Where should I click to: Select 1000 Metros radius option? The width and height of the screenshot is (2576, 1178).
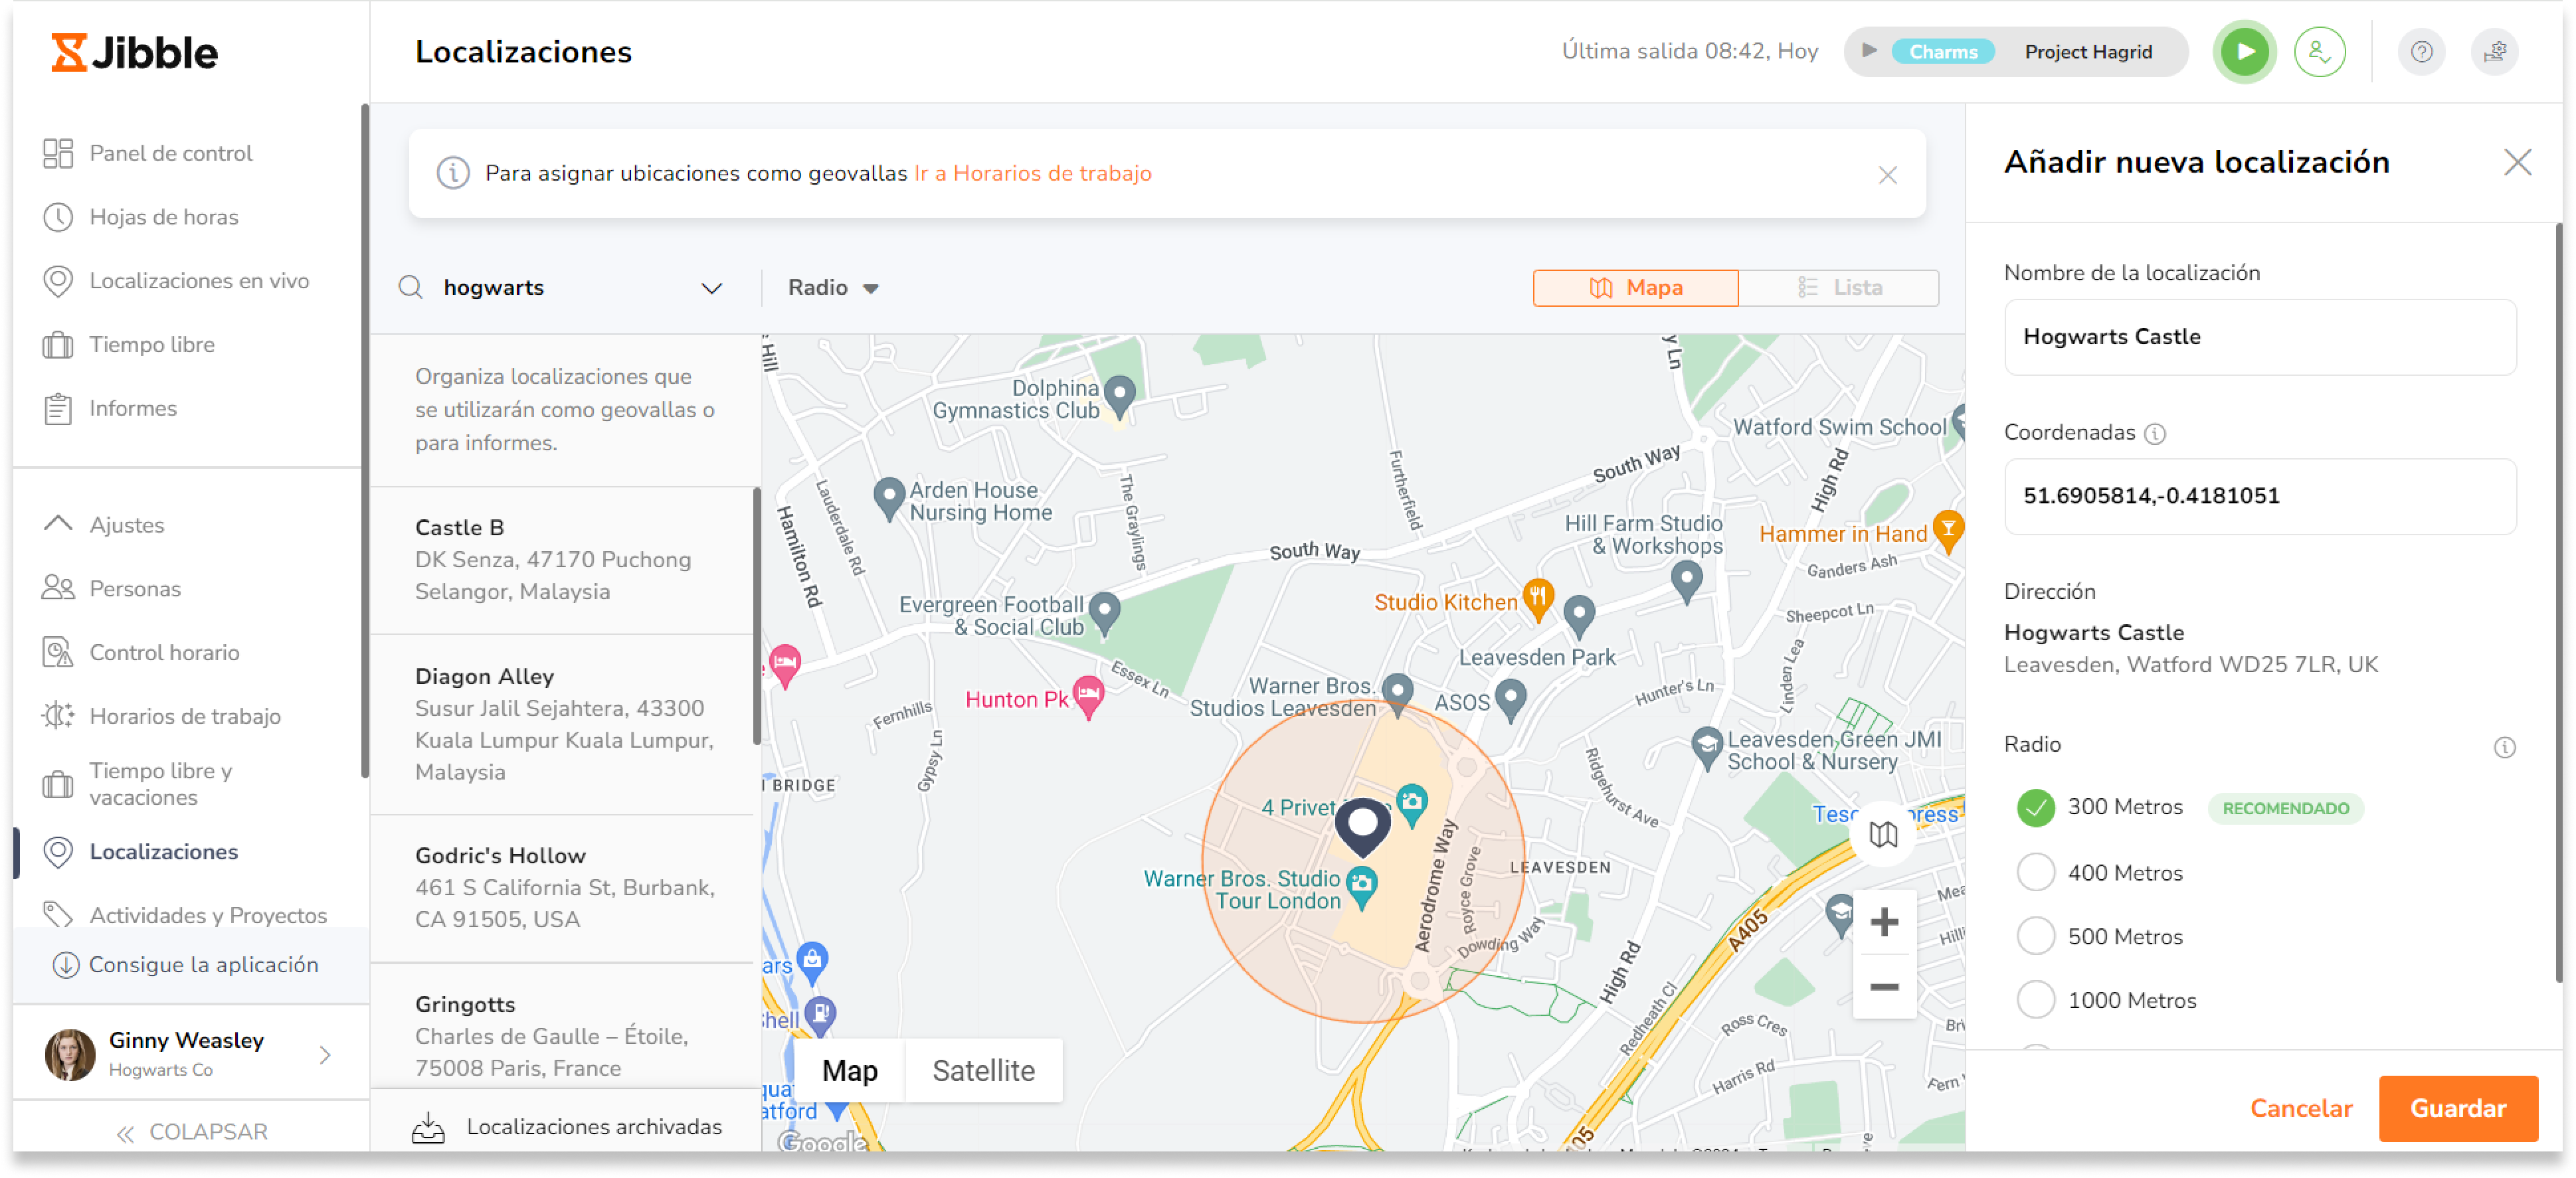2037,999
